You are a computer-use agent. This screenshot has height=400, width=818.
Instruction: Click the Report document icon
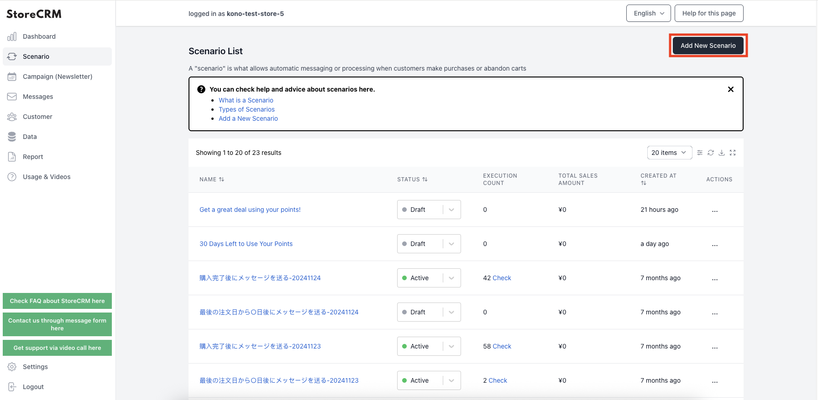tap(12, 157)
